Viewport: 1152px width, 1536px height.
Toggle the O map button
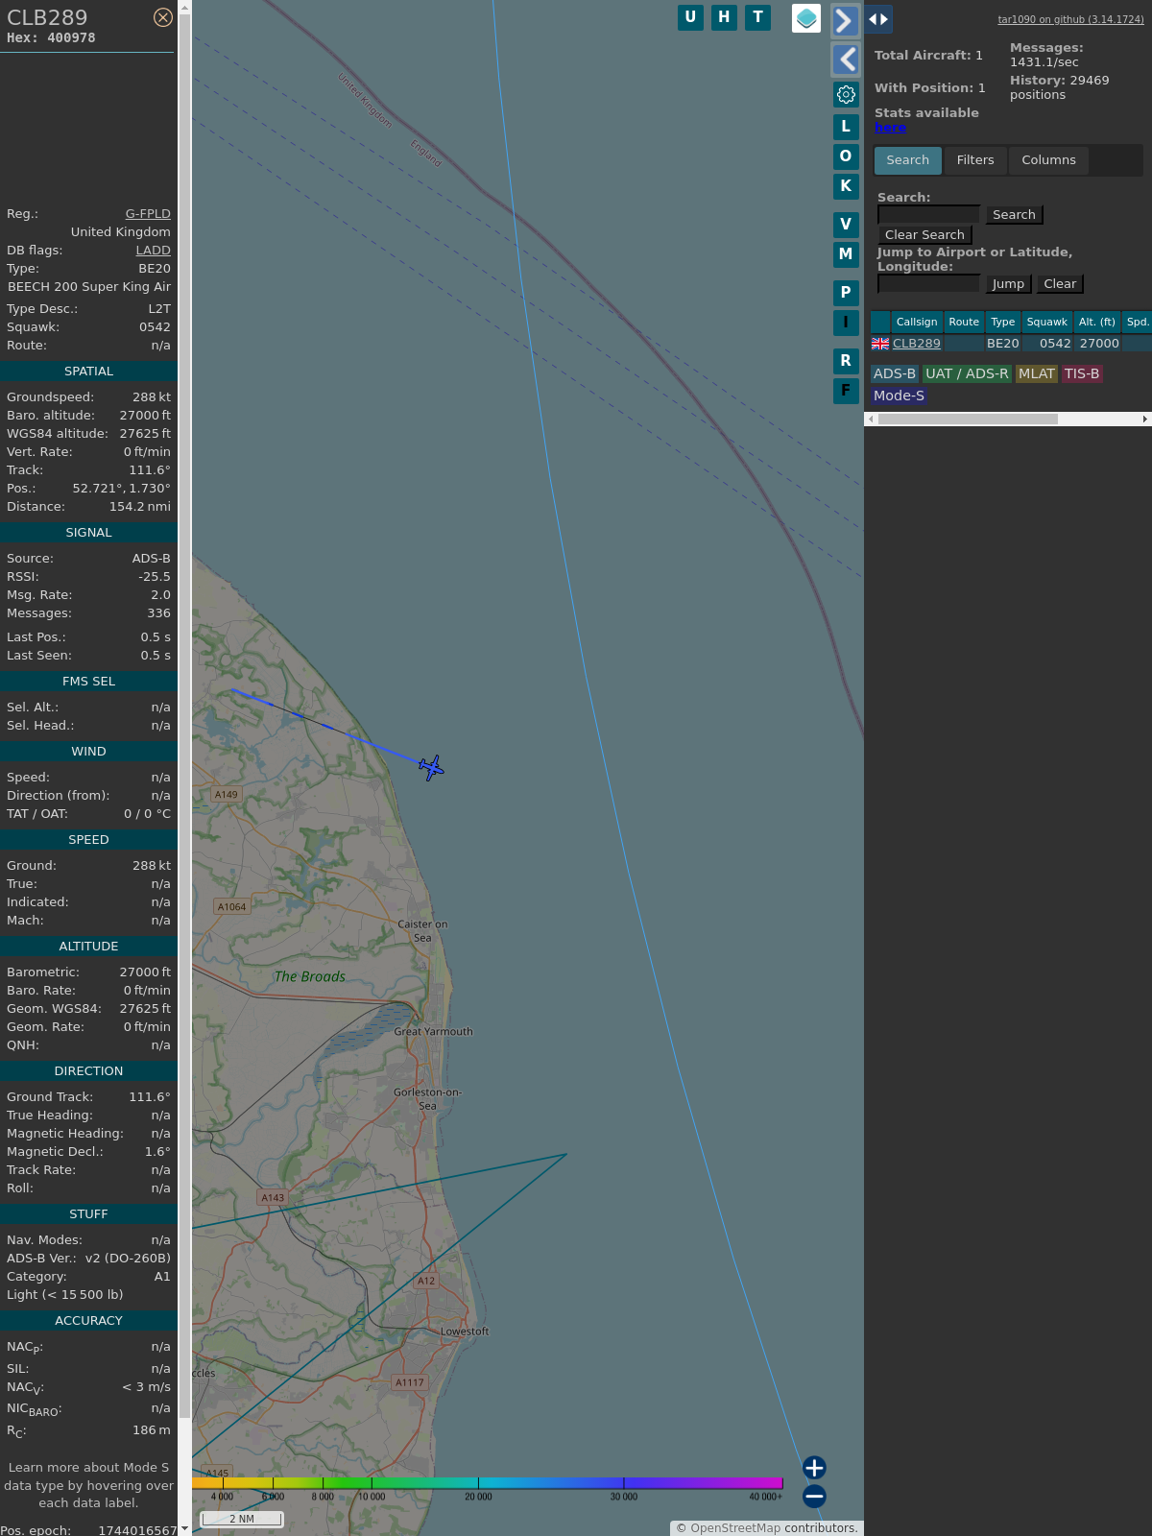point(846,156)
